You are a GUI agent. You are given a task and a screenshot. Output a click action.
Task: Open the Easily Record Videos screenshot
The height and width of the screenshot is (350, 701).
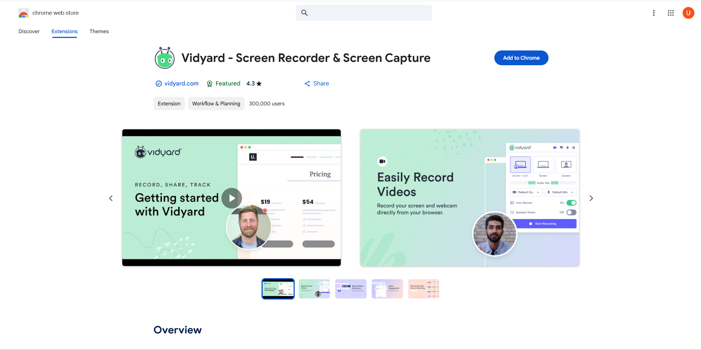pos(470,198)
